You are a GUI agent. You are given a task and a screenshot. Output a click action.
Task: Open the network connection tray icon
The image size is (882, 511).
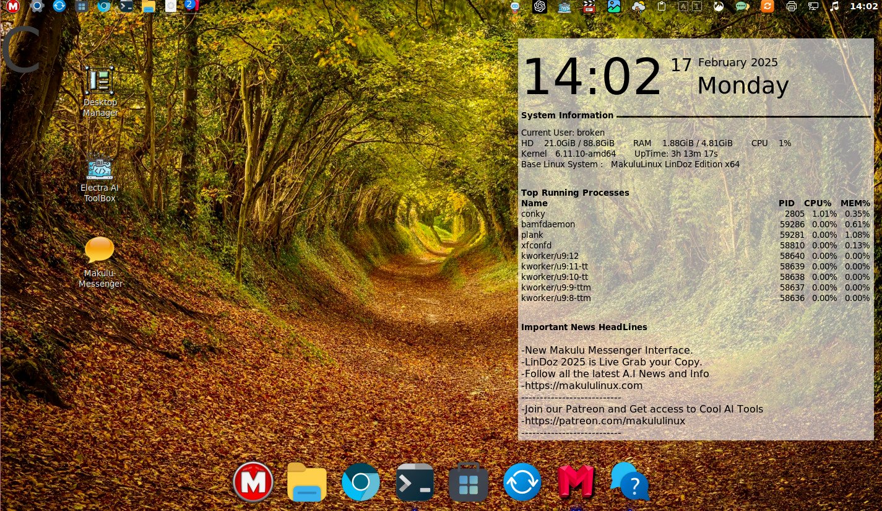click(813, 7)
